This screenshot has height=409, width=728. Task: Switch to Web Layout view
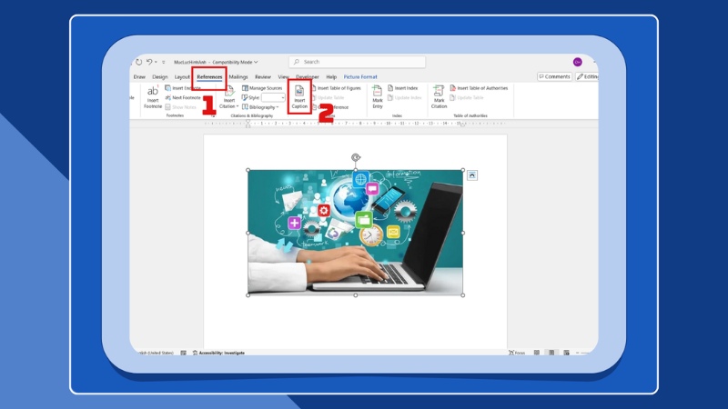pyautogui.click(x=566, y=353)
